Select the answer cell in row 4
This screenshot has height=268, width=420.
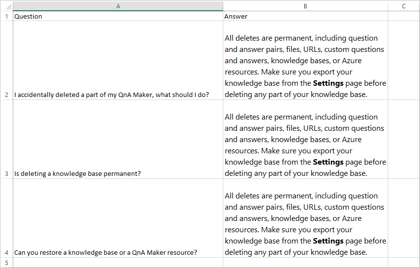[305, 223]
